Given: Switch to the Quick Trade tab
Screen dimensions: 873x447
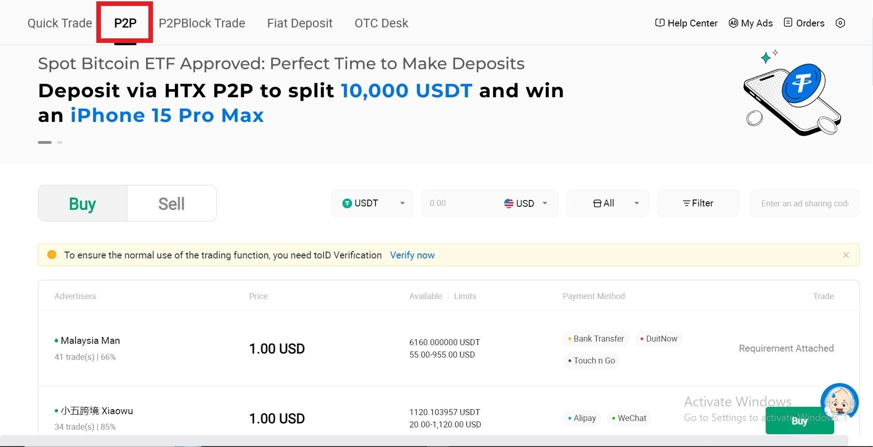Looking at the screenshot, I should (60, 23).
